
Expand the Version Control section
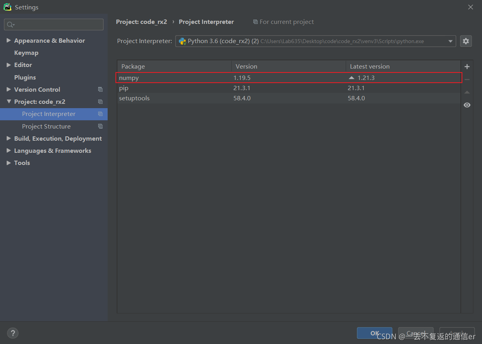coord(9,89)
